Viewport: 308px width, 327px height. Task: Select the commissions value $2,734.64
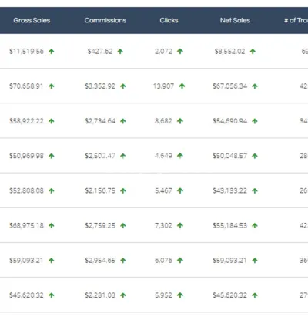[x=100, y=121]
